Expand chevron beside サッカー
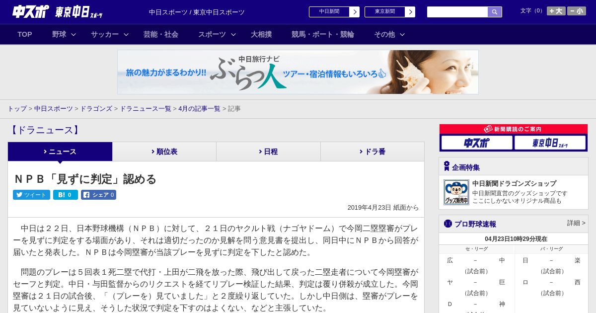This screenshot has width=596, height=313. (126, 34)
